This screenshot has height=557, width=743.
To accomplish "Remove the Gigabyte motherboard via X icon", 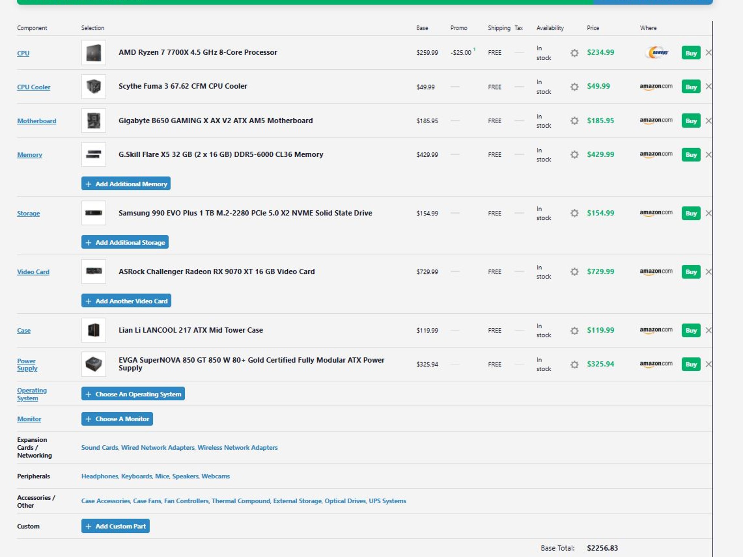I will 708,121.
